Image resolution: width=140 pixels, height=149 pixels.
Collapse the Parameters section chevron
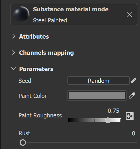coord(14,69)
